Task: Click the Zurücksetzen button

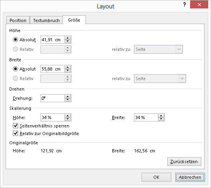Action: 184,162
